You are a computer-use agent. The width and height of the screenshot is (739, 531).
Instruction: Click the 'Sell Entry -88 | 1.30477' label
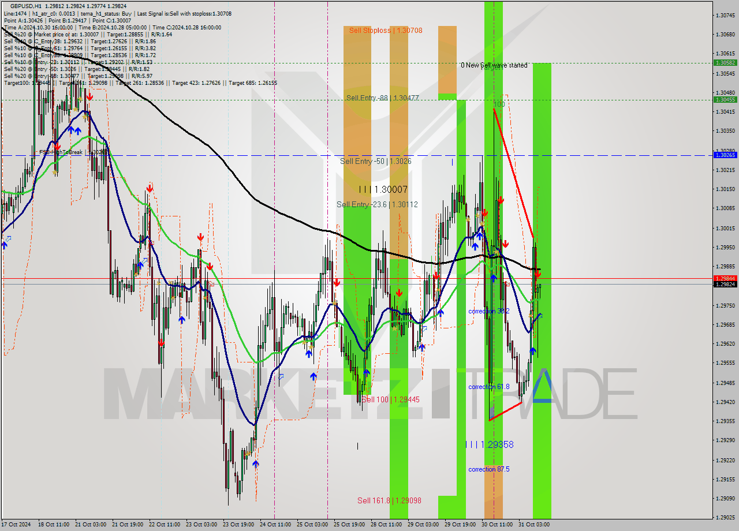click(383, 98)
